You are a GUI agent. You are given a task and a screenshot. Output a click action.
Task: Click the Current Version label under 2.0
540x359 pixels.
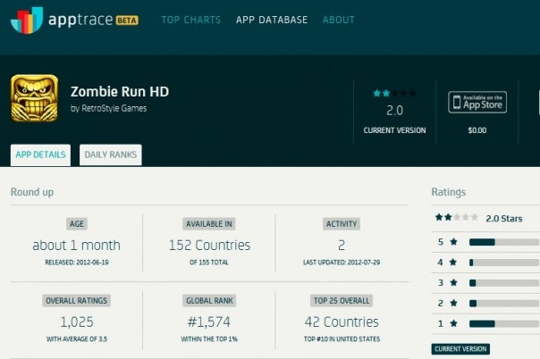click(x=394, y=130)
